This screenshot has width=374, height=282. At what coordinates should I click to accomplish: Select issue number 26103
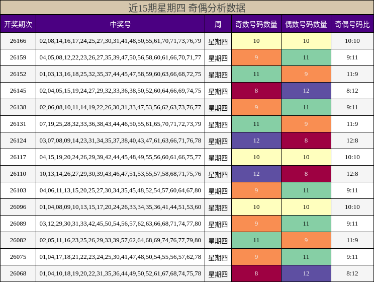coord(18,190)
